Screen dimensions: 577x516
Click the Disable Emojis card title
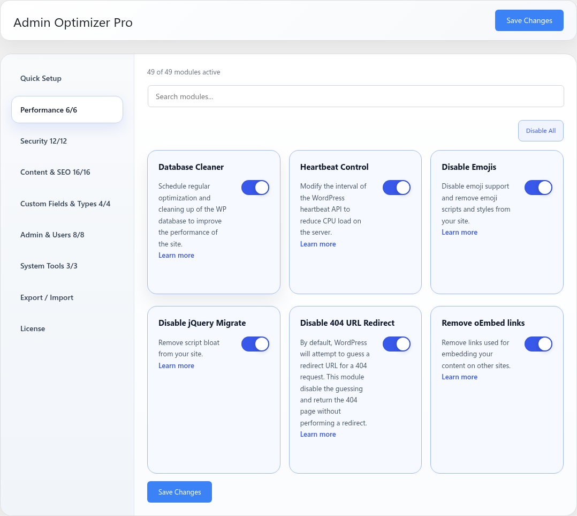pos(469,167)
